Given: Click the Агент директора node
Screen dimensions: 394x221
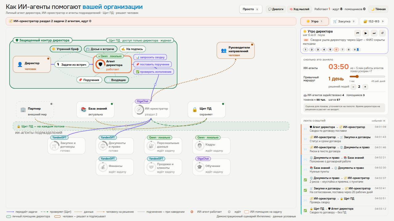Looking at the screenshot, I should click(x=112, y=64).
